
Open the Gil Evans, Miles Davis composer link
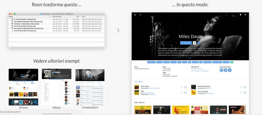tap(154, 88)
